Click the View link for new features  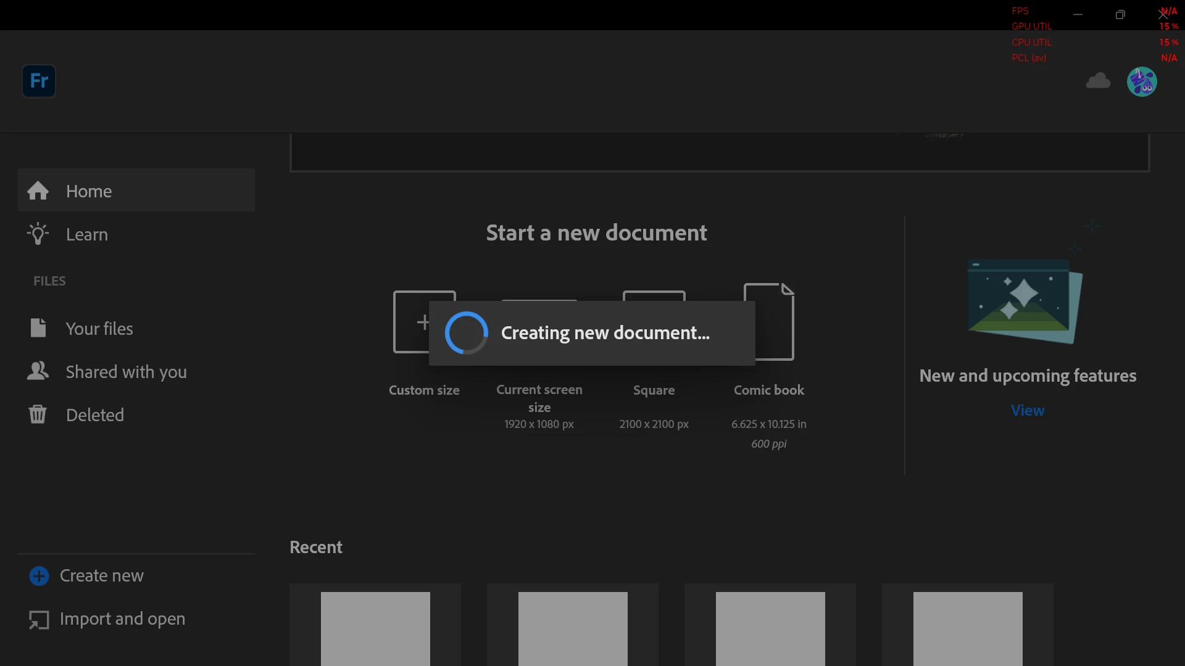[1027, 410]
